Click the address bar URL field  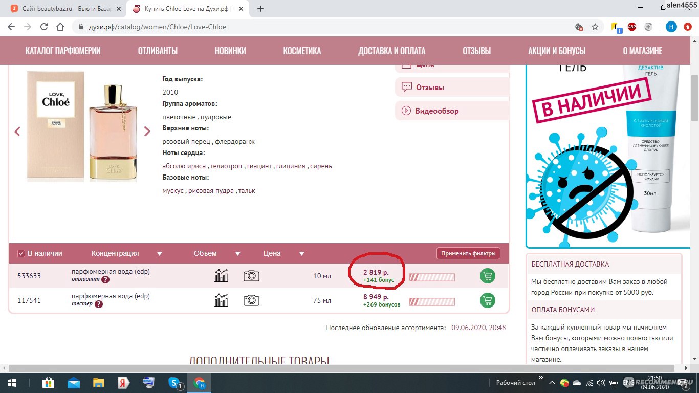pos(322,27)
